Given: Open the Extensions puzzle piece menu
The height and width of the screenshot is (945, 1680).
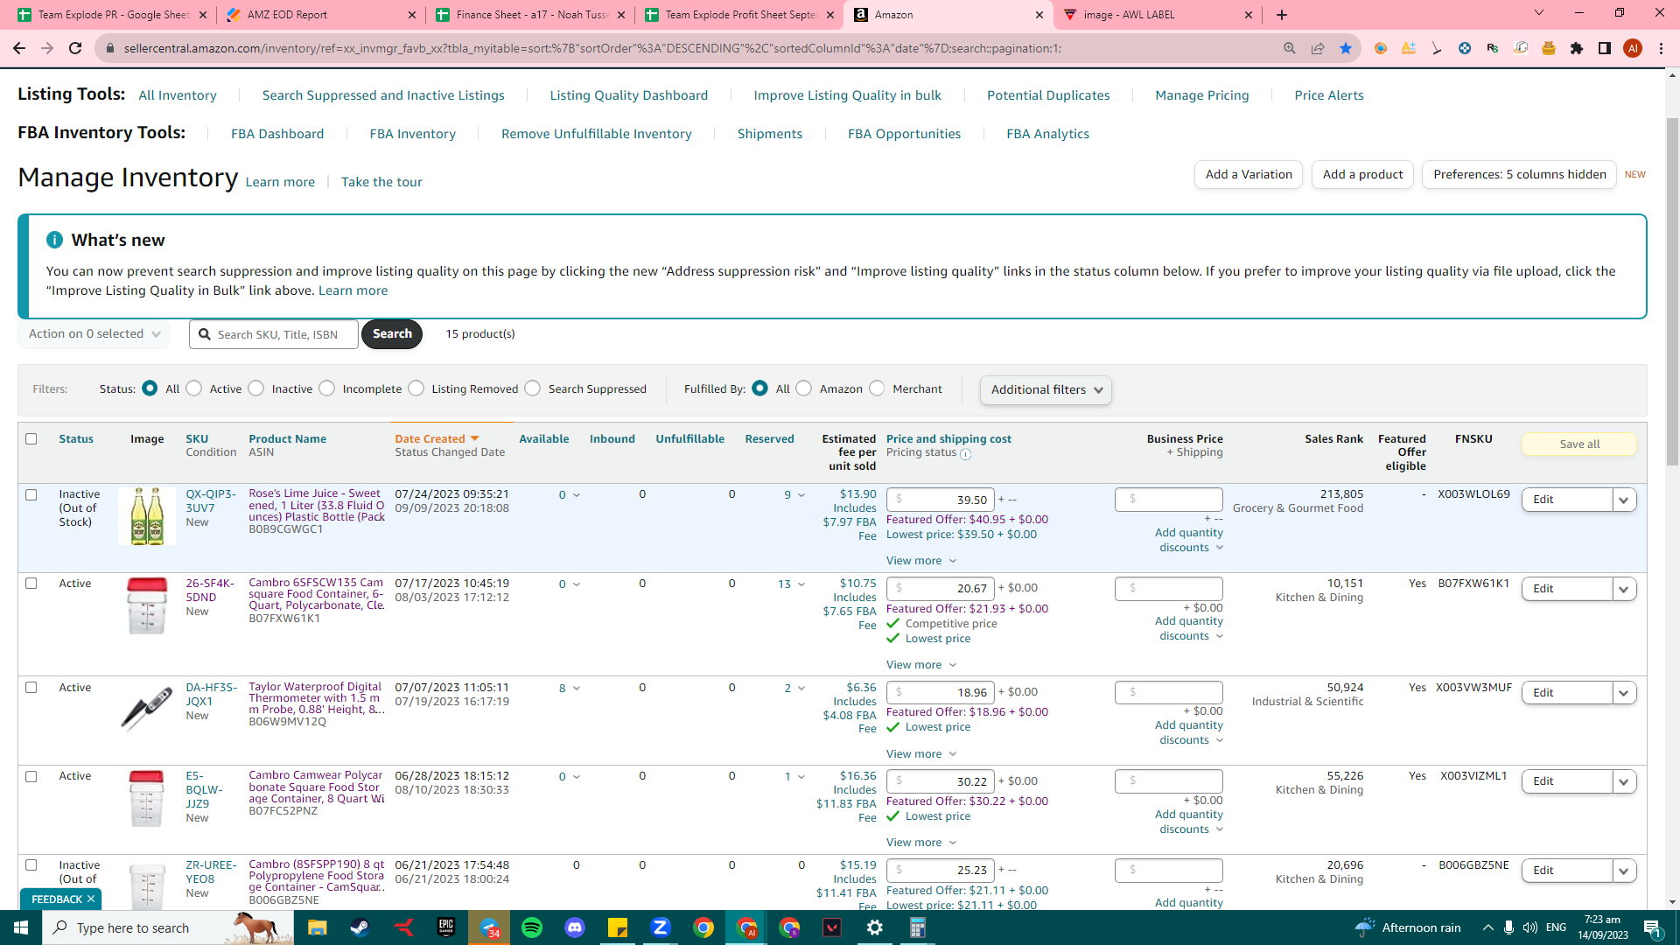Looking at the screenshot, I should click(x=1577, y=48).
